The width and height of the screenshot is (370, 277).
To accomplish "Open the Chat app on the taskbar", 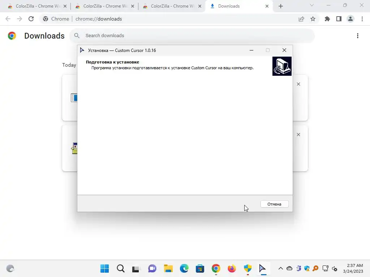I will tap(152, 268).
